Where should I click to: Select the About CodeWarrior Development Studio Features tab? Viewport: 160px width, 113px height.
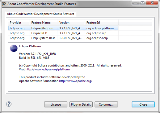point(41,14)
